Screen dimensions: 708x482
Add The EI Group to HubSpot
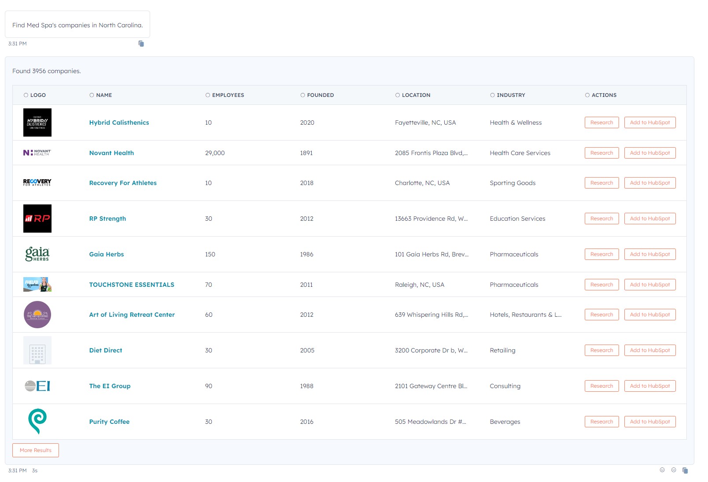650,386
